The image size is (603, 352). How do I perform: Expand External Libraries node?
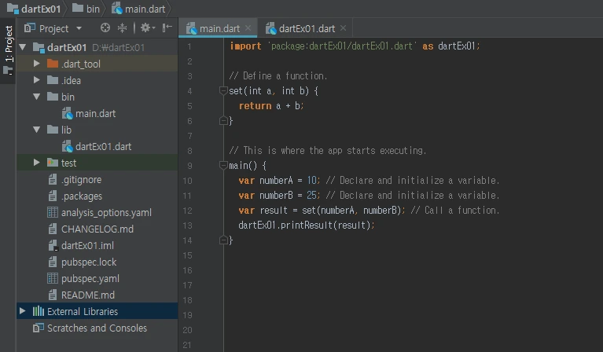[x=22, y=311]
